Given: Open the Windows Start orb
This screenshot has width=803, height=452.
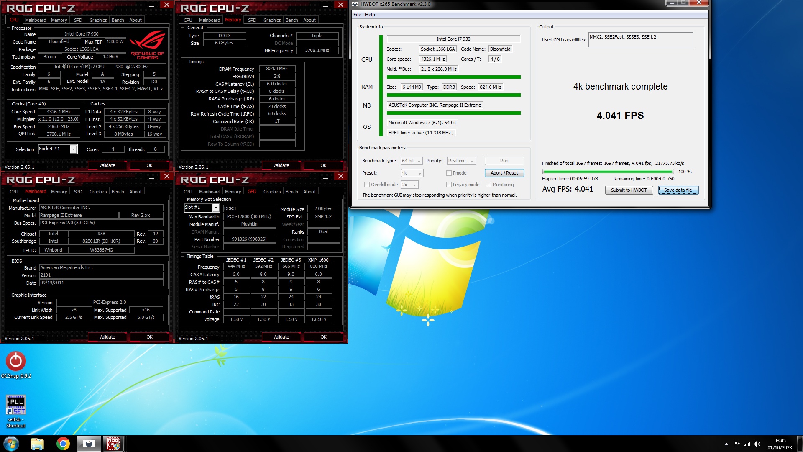Looking at the screenshot, I should 11,444.
